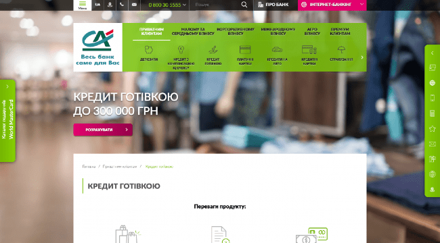Select the МІЖНАРОДНОМУ БІЗНЕСУ tab
This screenshot has width=440, height=243.
278,31
